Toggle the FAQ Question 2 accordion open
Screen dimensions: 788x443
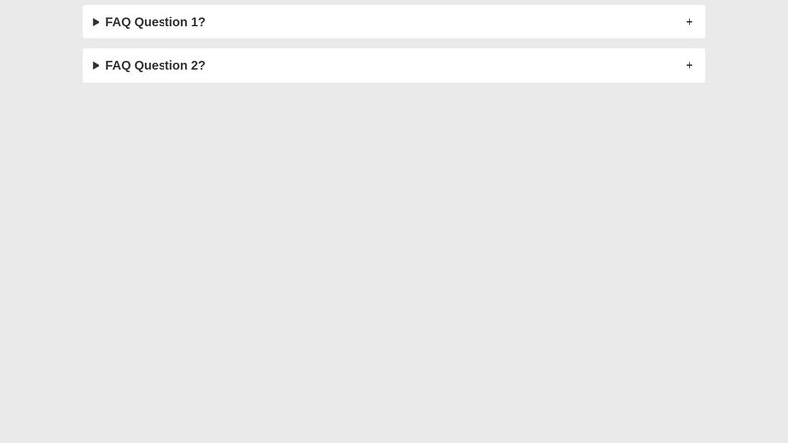pos(393,65)
